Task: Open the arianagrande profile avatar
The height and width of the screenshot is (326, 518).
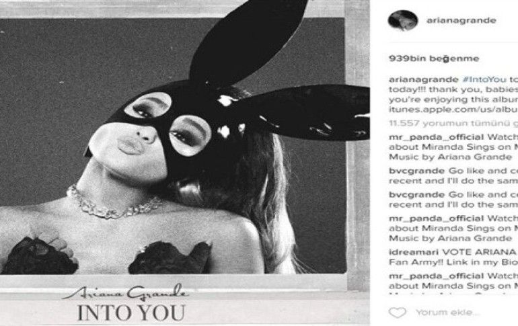Action: [403, 20]
